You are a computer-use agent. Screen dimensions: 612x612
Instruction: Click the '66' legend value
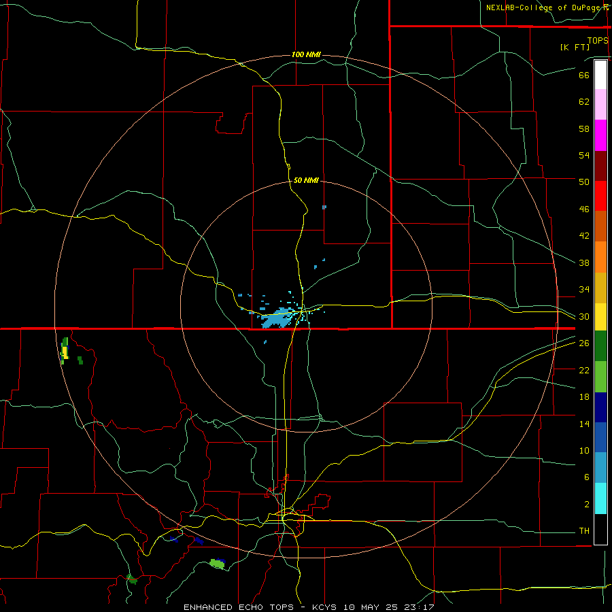click(584, 75)
